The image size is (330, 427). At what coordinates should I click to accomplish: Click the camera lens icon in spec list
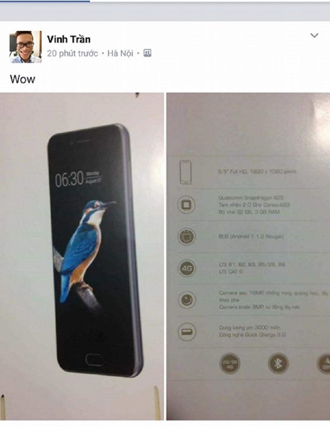click(x=187, y=300)
